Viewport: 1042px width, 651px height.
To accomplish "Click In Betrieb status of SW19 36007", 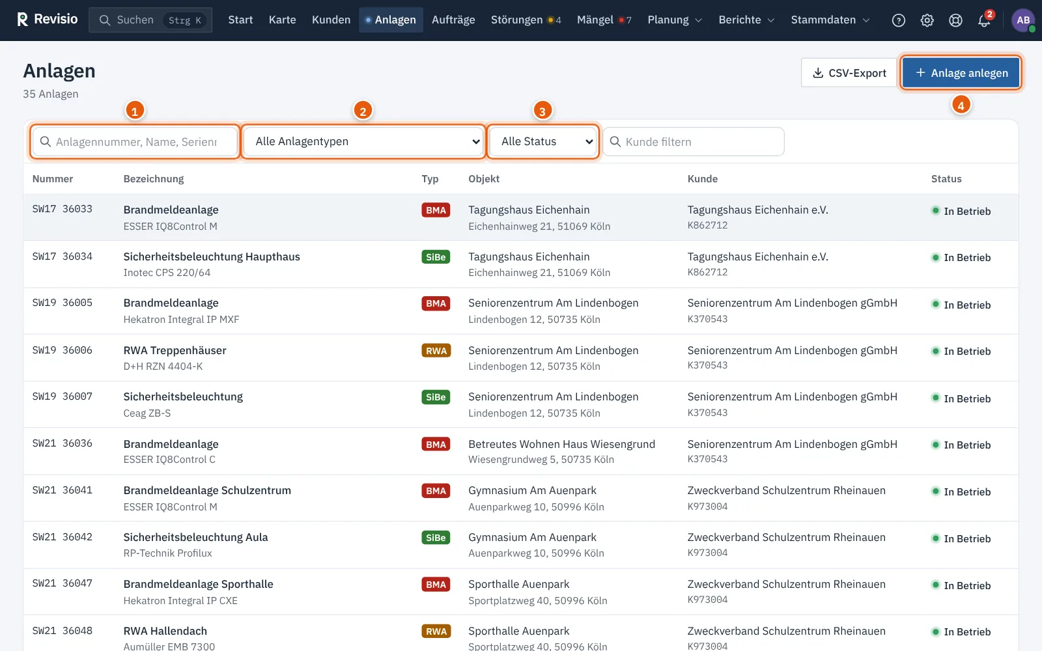I will 961,398.
